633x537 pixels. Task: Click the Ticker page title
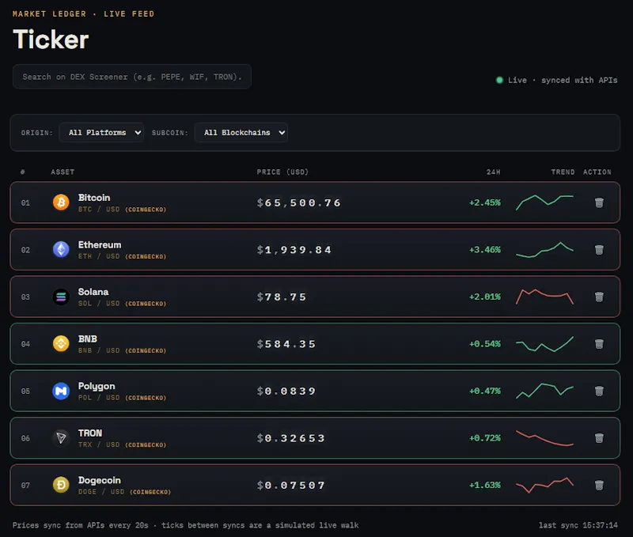tap(51, 40)
